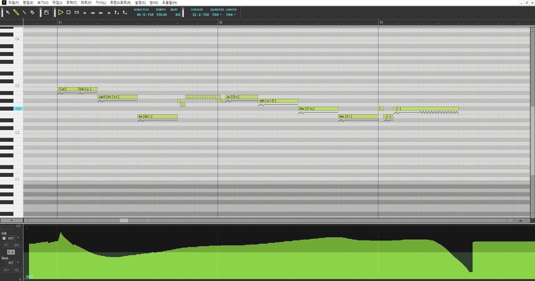Select the Edit PIT parameter button

pos(7,245)
